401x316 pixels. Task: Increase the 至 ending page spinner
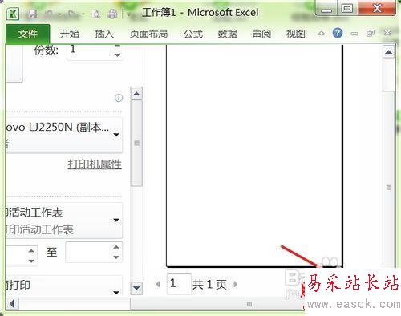click(116, 247)
